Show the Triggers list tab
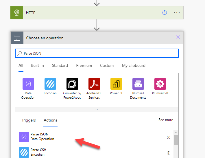This screenshot has width=205, height=158. pyautogui.click(x=29, y=120)
